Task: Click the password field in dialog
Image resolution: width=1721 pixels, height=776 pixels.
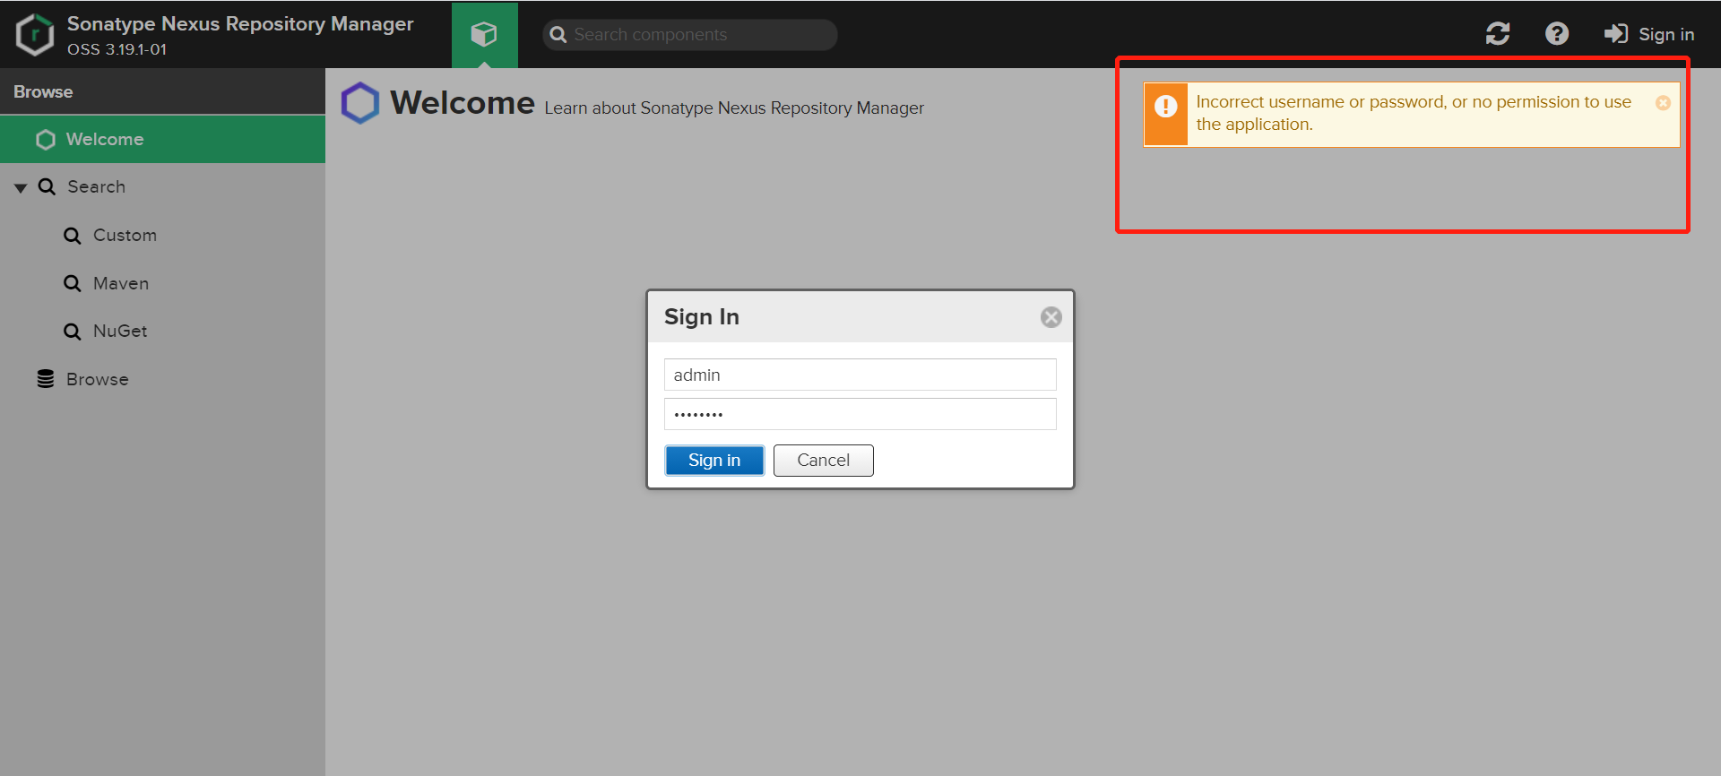Action: 860,414
